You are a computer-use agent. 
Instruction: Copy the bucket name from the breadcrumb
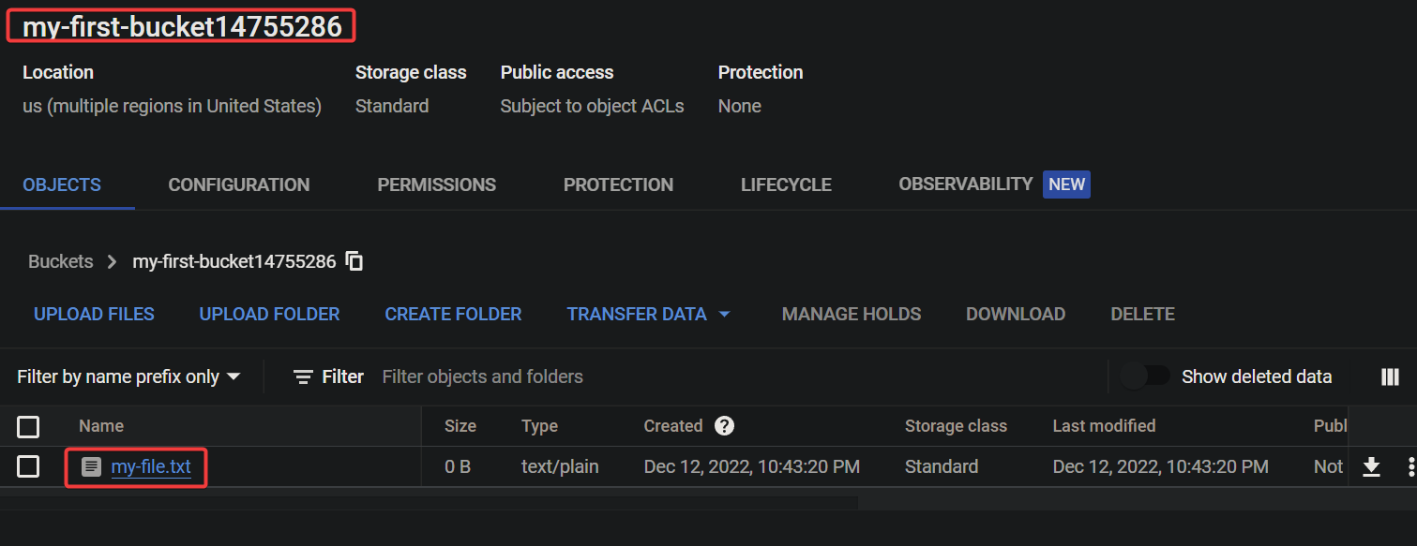point(354,261)
